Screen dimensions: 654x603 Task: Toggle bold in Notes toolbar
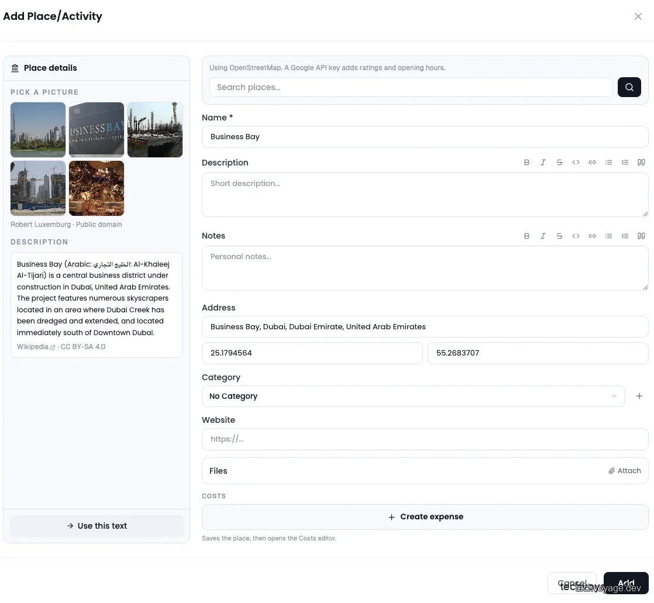tap(527, 236)
